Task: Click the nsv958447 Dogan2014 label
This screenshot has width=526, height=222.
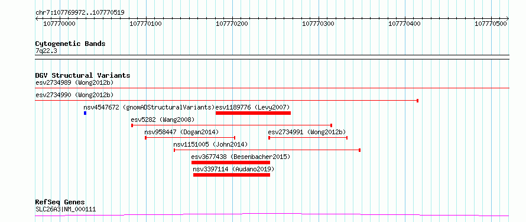Action: tap(181, 132)
